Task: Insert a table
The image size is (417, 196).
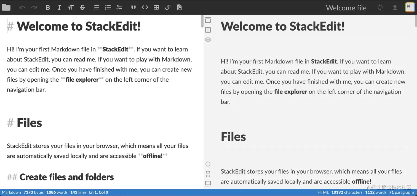Action: [x=156, y=7]
